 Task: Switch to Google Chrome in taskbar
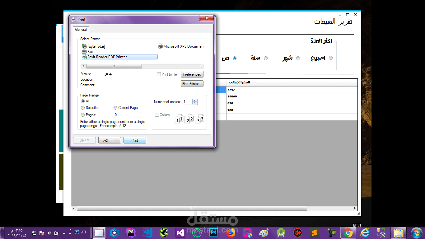click(348, 233)
